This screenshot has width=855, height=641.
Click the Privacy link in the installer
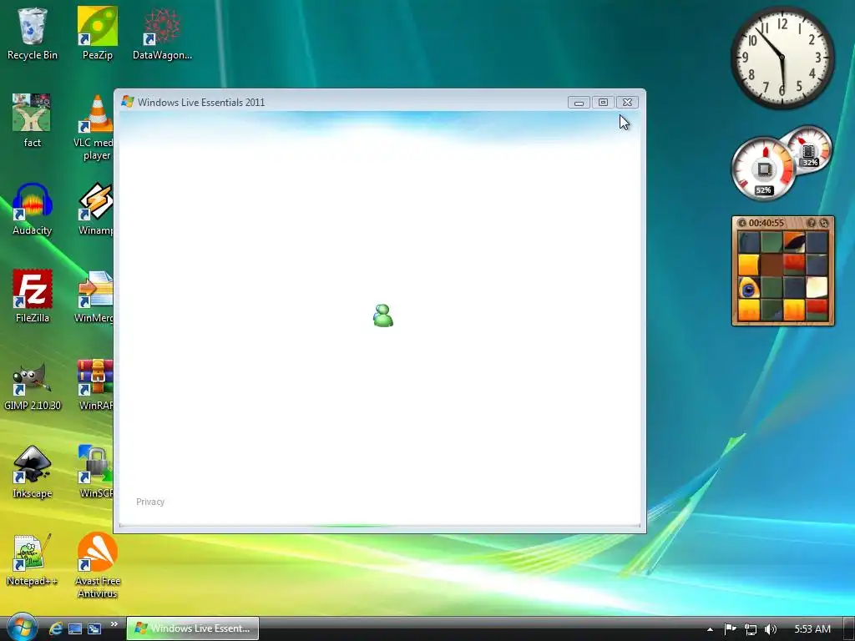coord(150,502)
